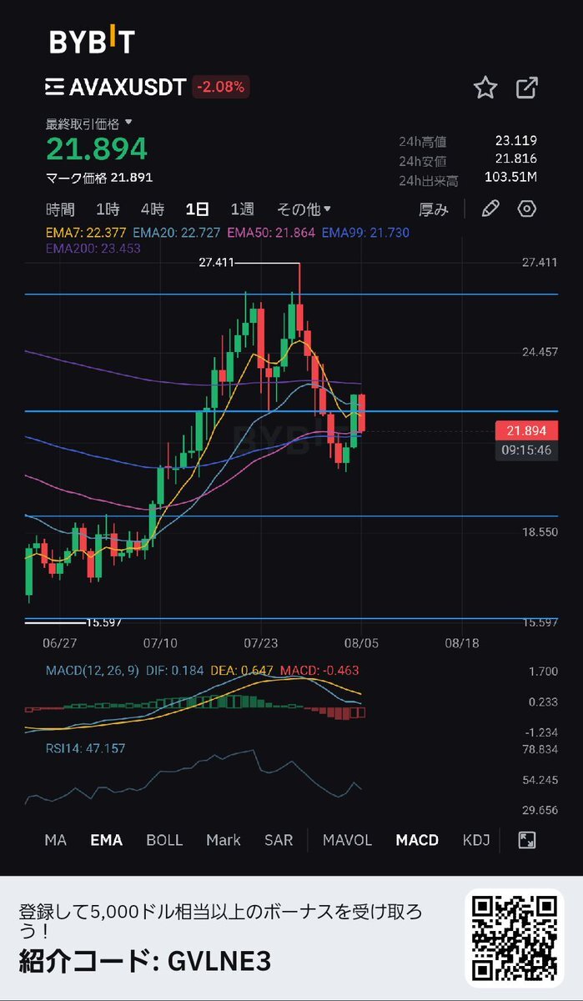Viewport: 583px width, 1001px height.
Task: Click the DIF: 0.184 value
Action: (175, 670)
